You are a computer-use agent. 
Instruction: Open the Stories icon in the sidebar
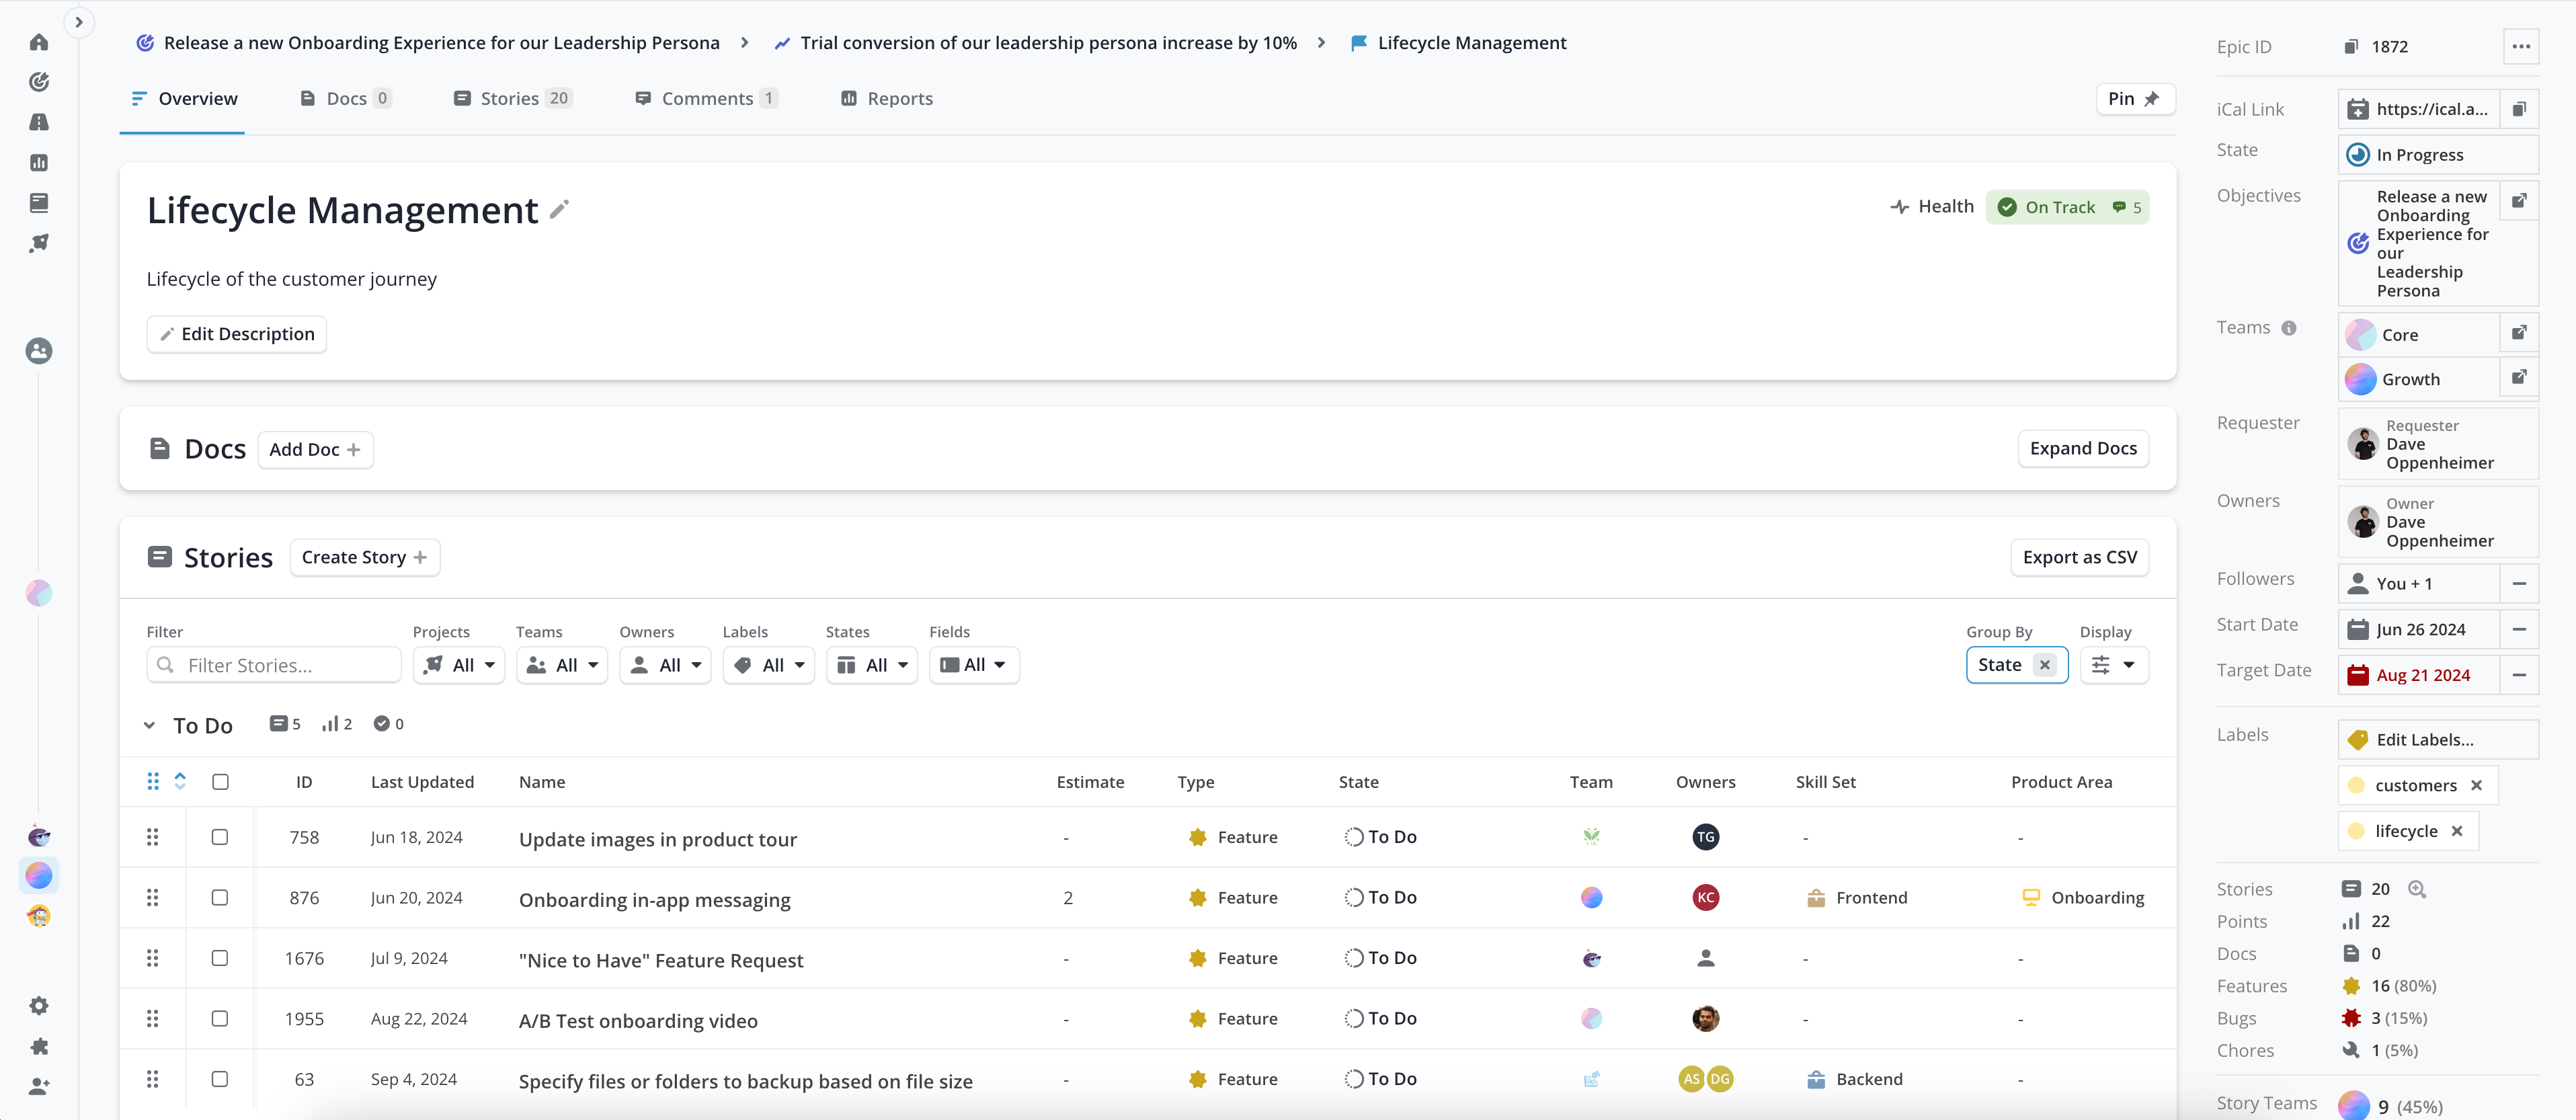(39, 203)
